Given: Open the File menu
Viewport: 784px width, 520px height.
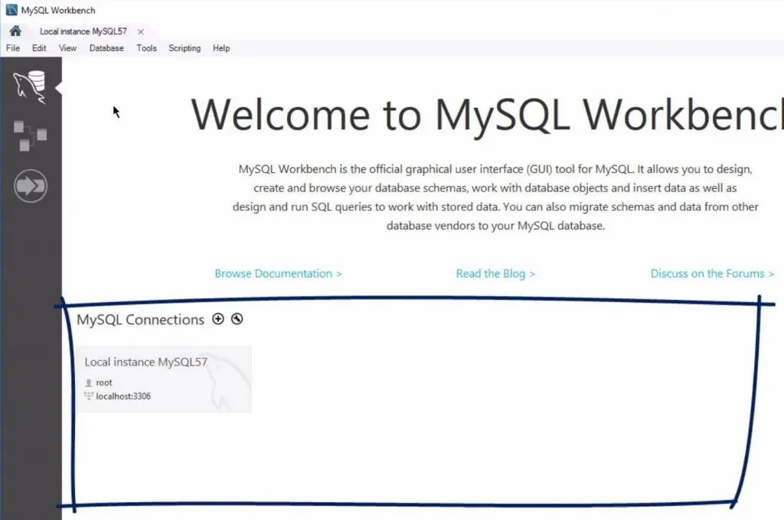Looking at the screenshot, I should (13, 48).
